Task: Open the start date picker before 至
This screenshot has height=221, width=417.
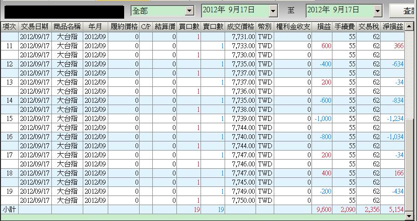Action: pyautogui.click(x=273, y=11)
